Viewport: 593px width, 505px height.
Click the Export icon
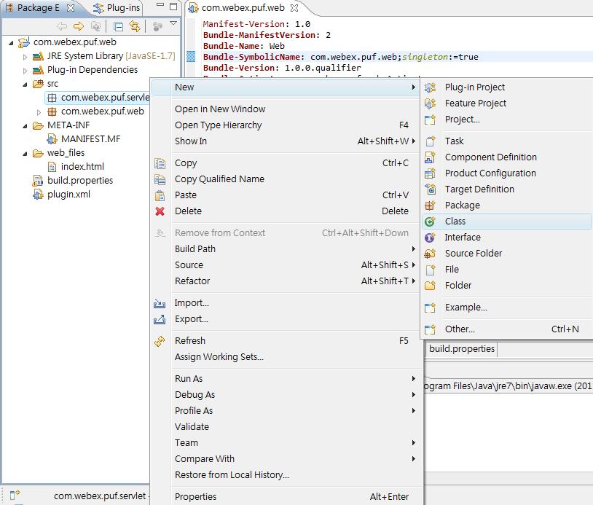tap(160, 320)
